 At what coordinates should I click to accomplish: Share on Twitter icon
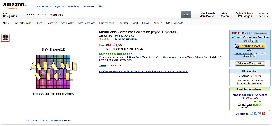coord(259,114)
